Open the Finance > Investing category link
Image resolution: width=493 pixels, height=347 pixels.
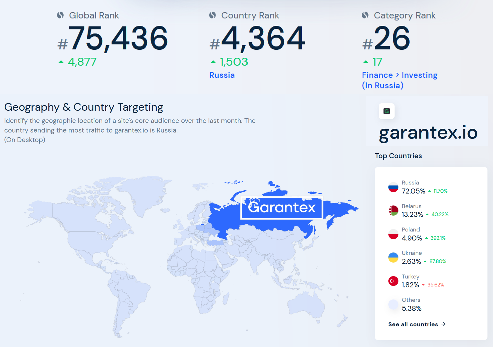coord(399,80)
